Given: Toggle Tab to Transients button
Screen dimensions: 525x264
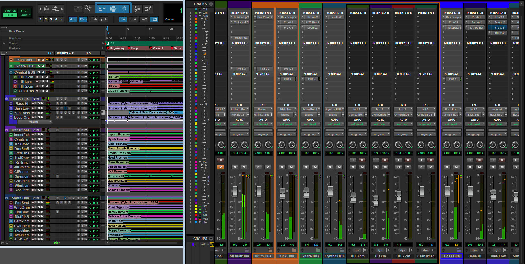Looking at the screenshot, I should pos(73,19).
